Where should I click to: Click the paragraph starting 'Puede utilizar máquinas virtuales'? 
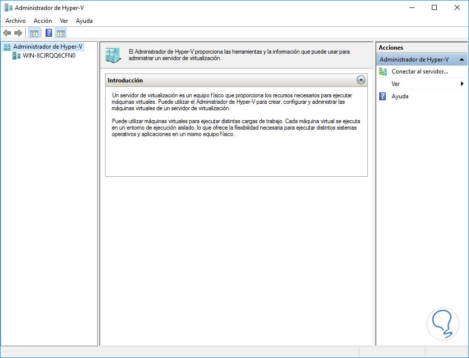[235, 128]
